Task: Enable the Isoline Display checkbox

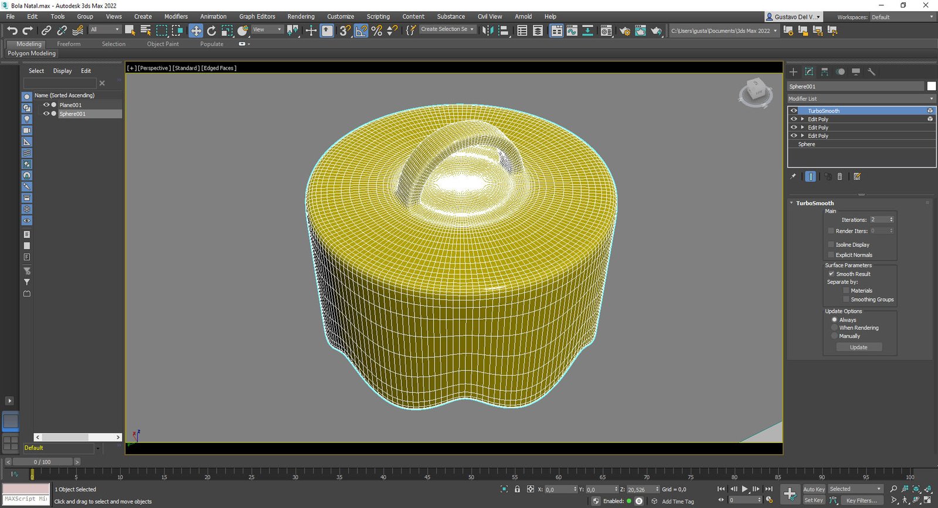Action: point(831,244)
